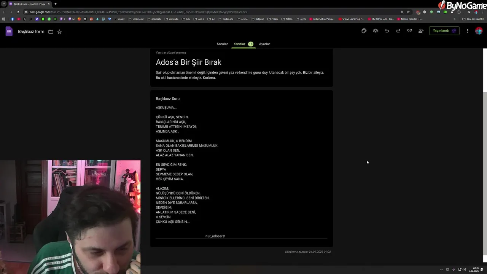487x274 pixels.
Task: Zoom the page via the magnifier icon
Action: tap(402, 12)
